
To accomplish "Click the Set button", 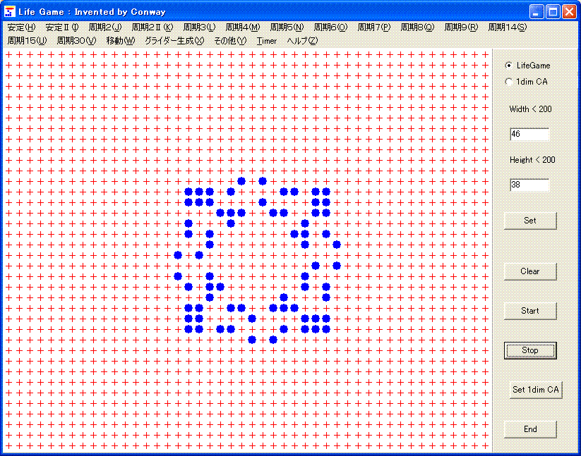I will click(530, 221).
